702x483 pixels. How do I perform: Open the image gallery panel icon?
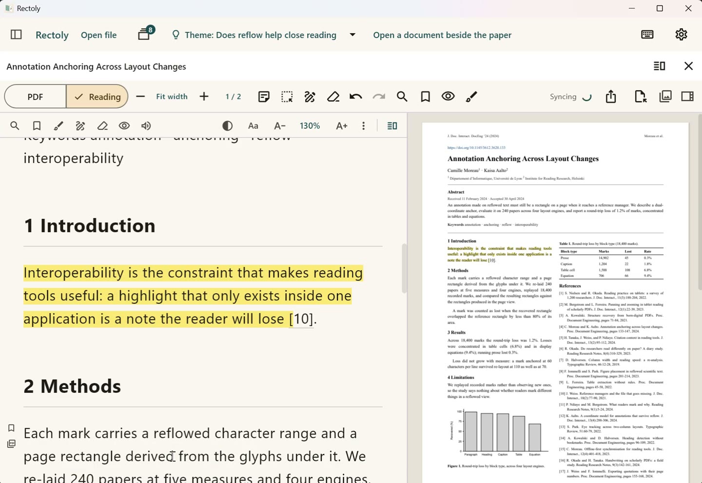pyautogui.click(x=665, y=96)
